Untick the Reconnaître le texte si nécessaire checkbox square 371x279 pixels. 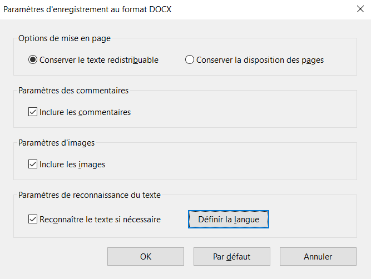33,220
